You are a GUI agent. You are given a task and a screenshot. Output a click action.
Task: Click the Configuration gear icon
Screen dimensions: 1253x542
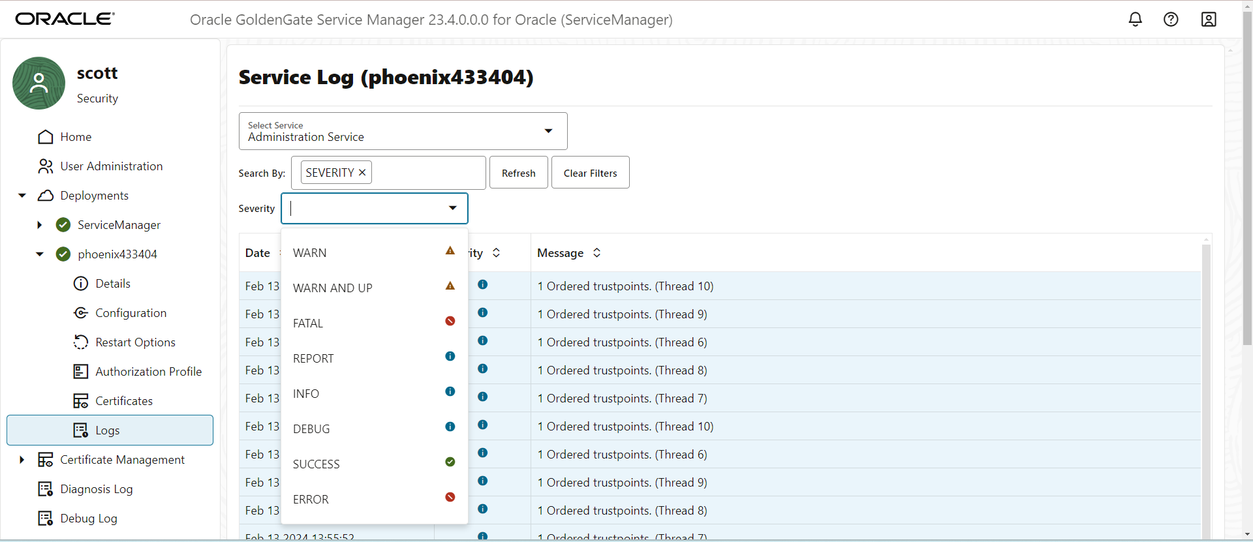click(81, 313)
